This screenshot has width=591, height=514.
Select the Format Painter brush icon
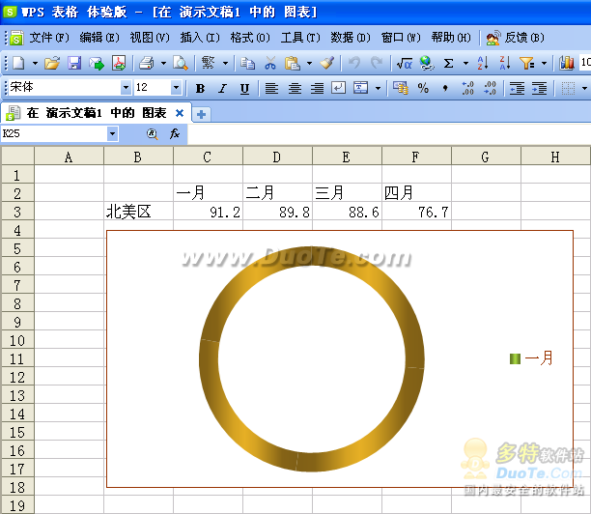326,63
